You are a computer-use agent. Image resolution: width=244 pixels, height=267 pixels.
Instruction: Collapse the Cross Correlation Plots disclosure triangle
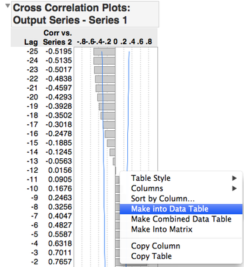(7, 6)
